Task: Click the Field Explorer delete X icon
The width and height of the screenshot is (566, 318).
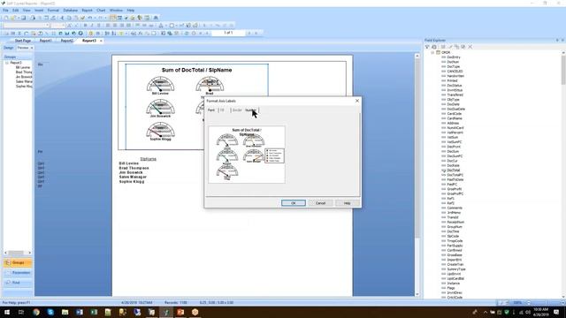Action: coord(470,47)
